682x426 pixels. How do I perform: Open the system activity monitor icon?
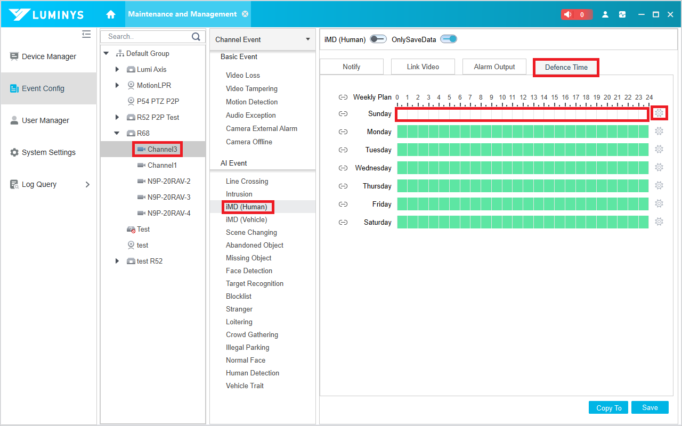[622, 14]
